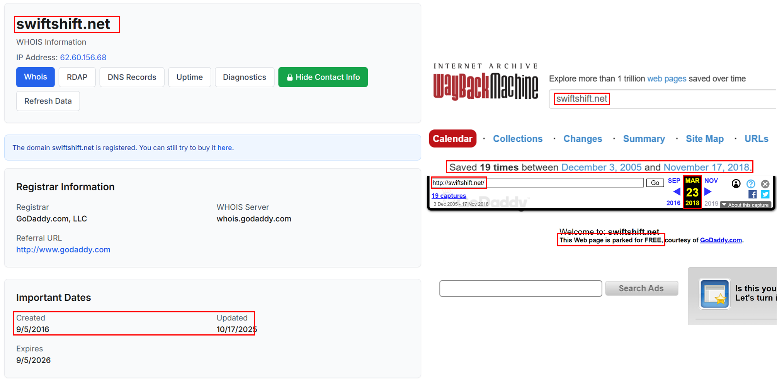Select the MAR 23 2018 capture marker

692,192
